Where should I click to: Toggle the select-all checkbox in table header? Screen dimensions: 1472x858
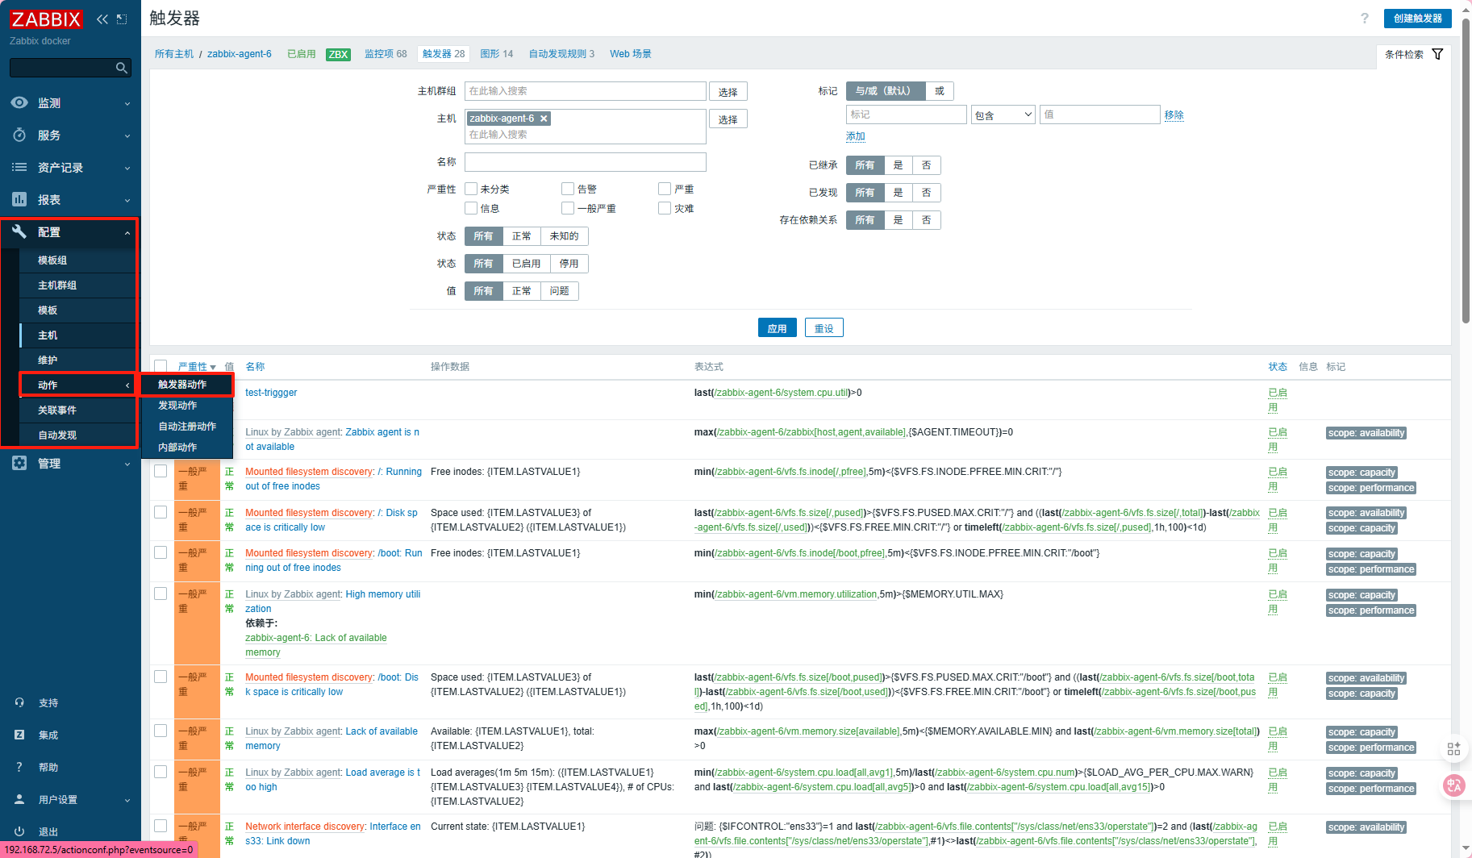[161, 366]
